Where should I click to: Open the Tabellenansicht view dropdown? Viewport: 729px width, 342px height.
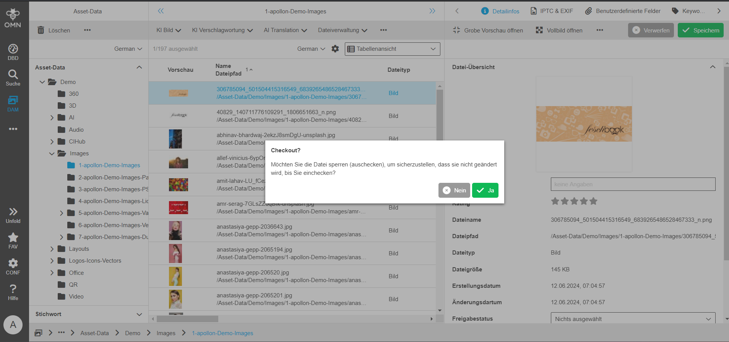pos(392,49)
